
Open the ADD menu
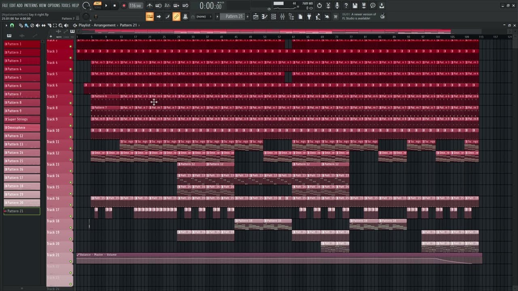pos(20,5)
